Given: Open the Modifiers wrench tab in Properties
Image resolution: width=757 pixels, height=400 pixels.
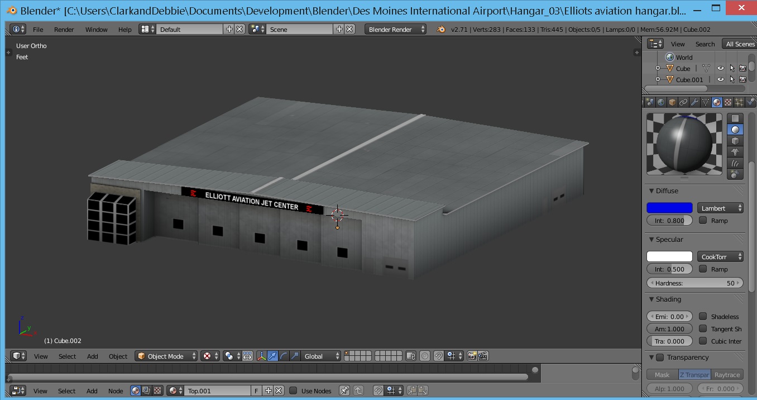Looking at the screenshot, I should click(x=694, y=102).
